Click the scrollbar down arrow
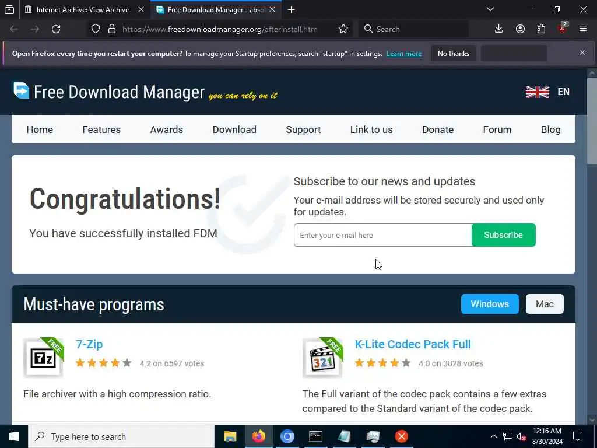The height and width of the screenshot is (448, 597). 592,420
